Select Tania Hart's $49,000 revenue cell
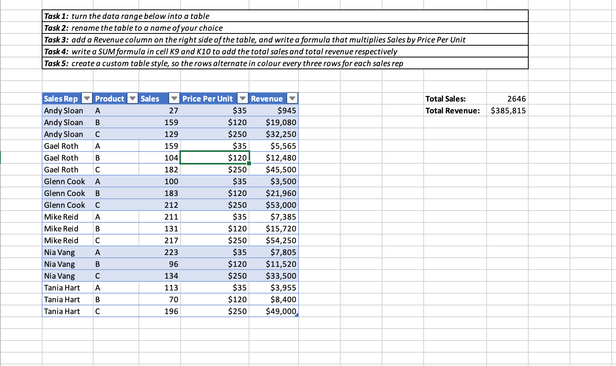Screen dimensions: 616x366 pyautogui.click(x=273, y=311)
